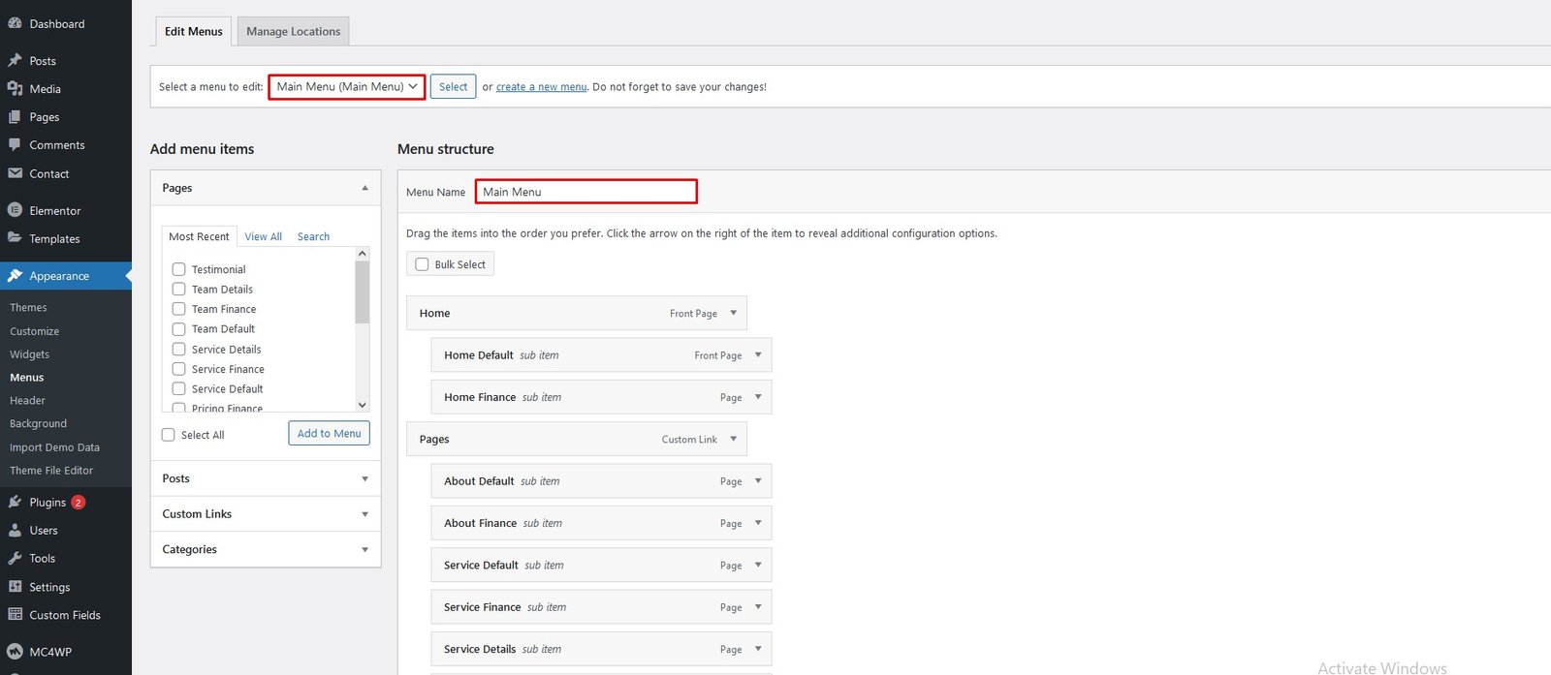Click the Plugins plug icon
The width and height of the screenshot is (1551, 675).
pos(15,502)
